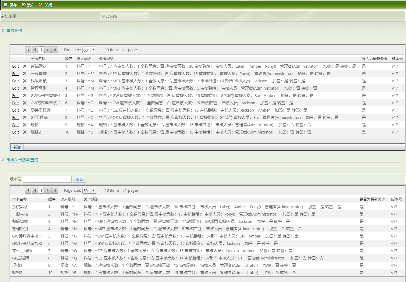Open the MCD表格 form dropdown
Viewport: 406px width, 282px height.
(x=125, y=16)
